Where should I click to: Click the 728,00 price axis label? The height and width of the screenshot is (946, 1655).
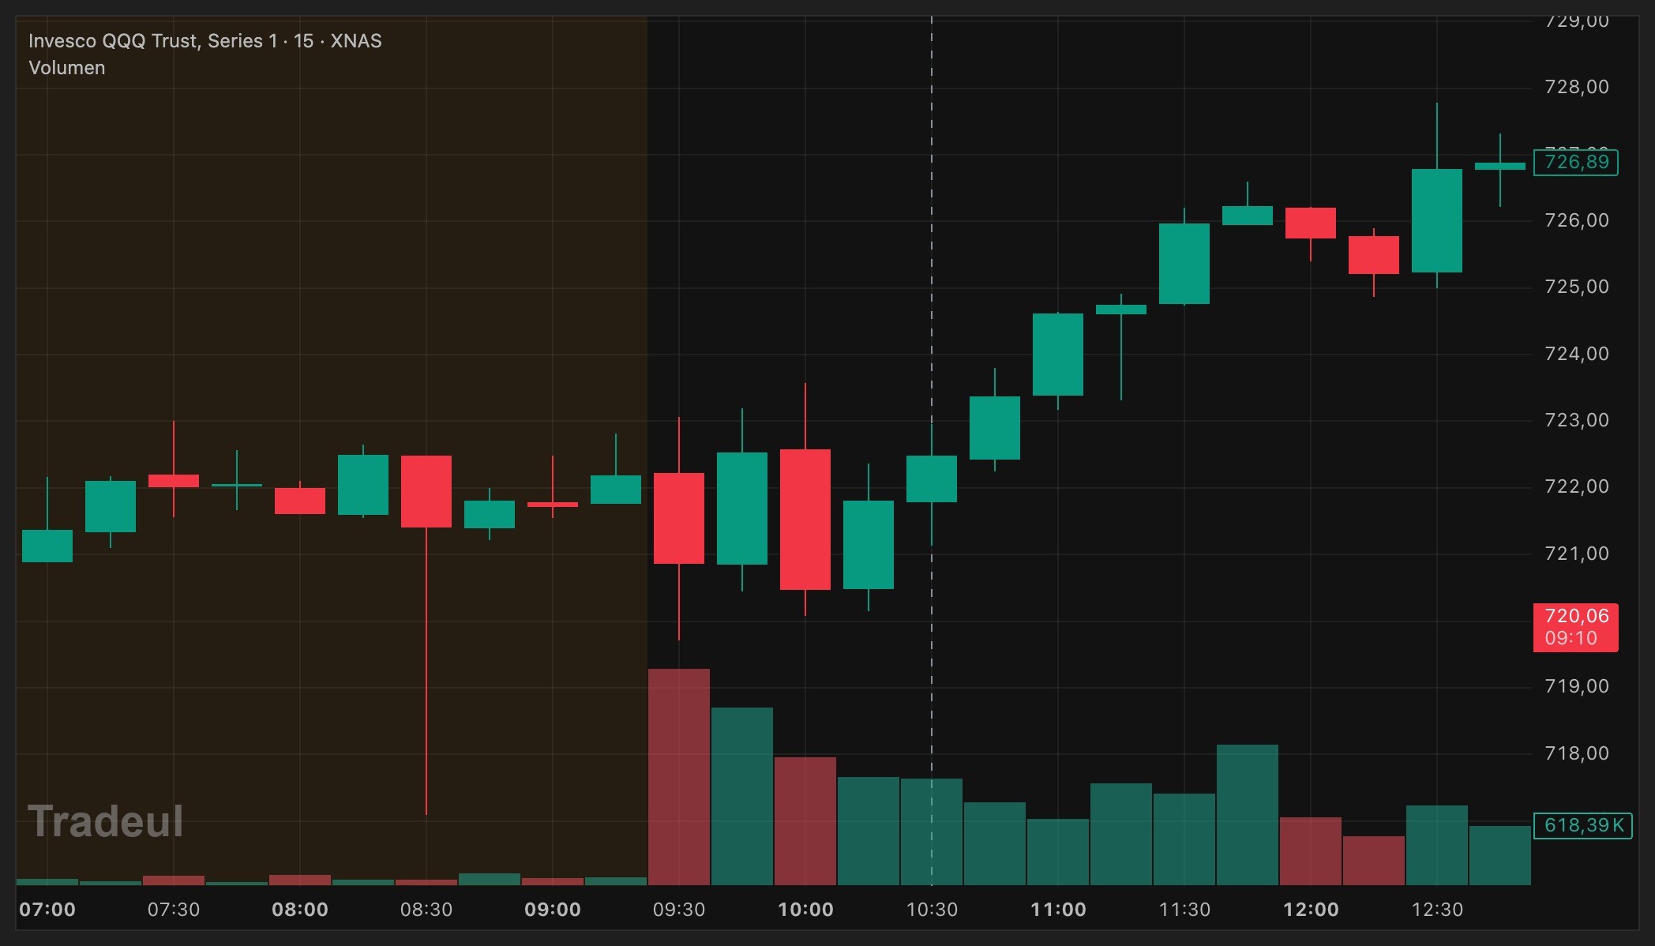1576,87
